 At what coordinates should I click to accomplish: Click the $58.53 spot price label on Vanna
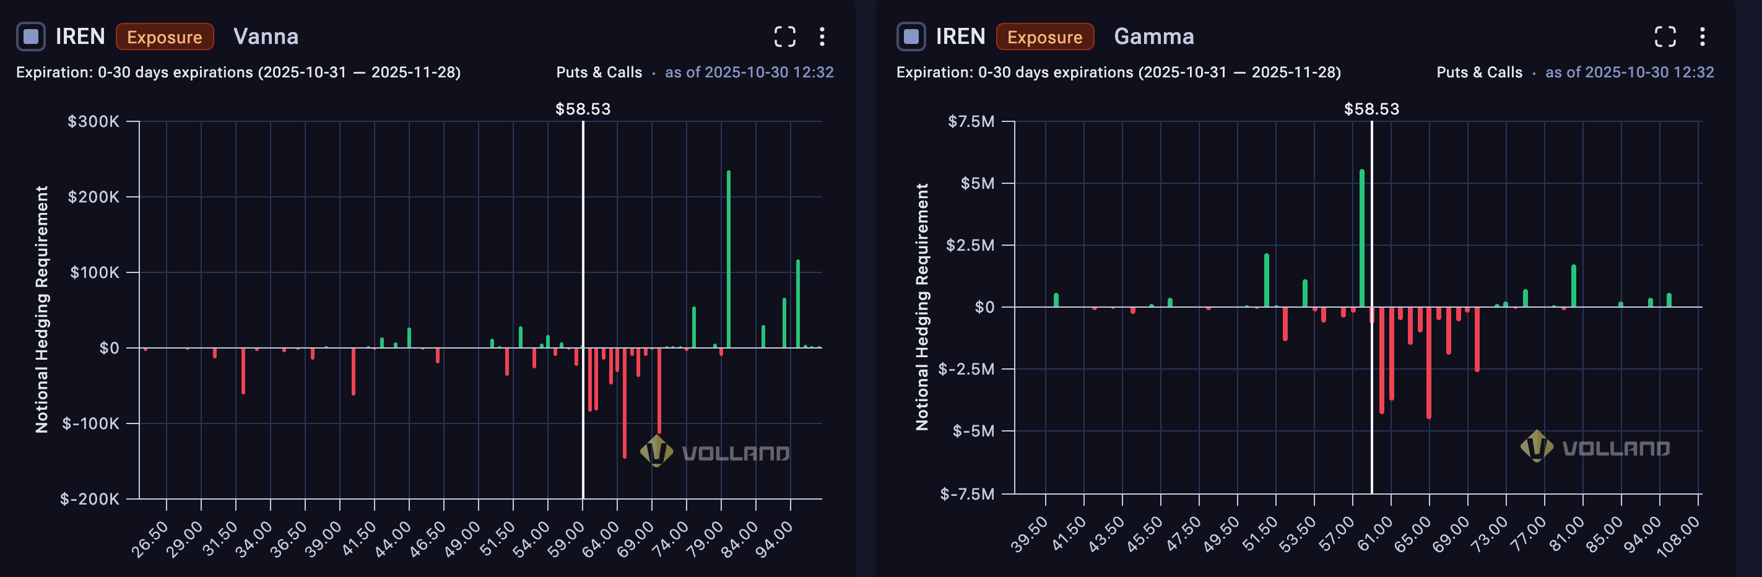point(583,110)
